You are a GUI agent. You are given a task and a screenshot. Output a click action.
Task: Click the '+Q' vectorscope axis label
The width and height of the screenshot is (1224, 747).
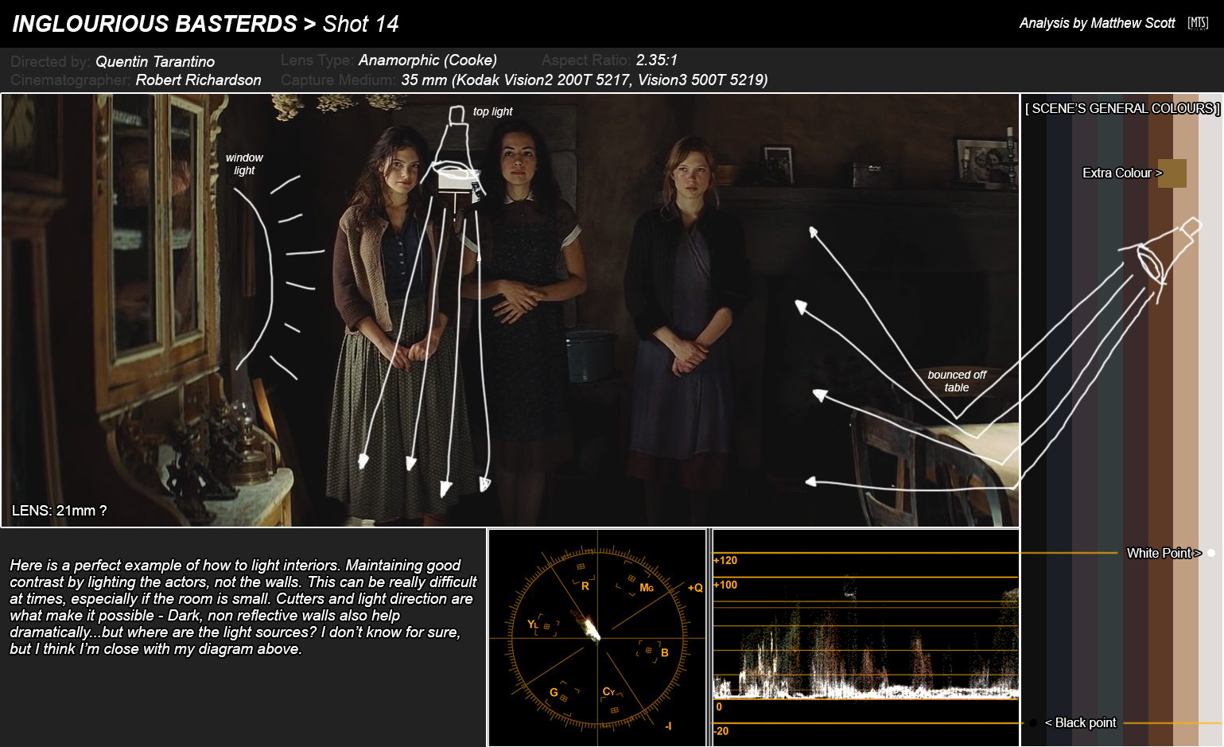click(x=695, y=588)
